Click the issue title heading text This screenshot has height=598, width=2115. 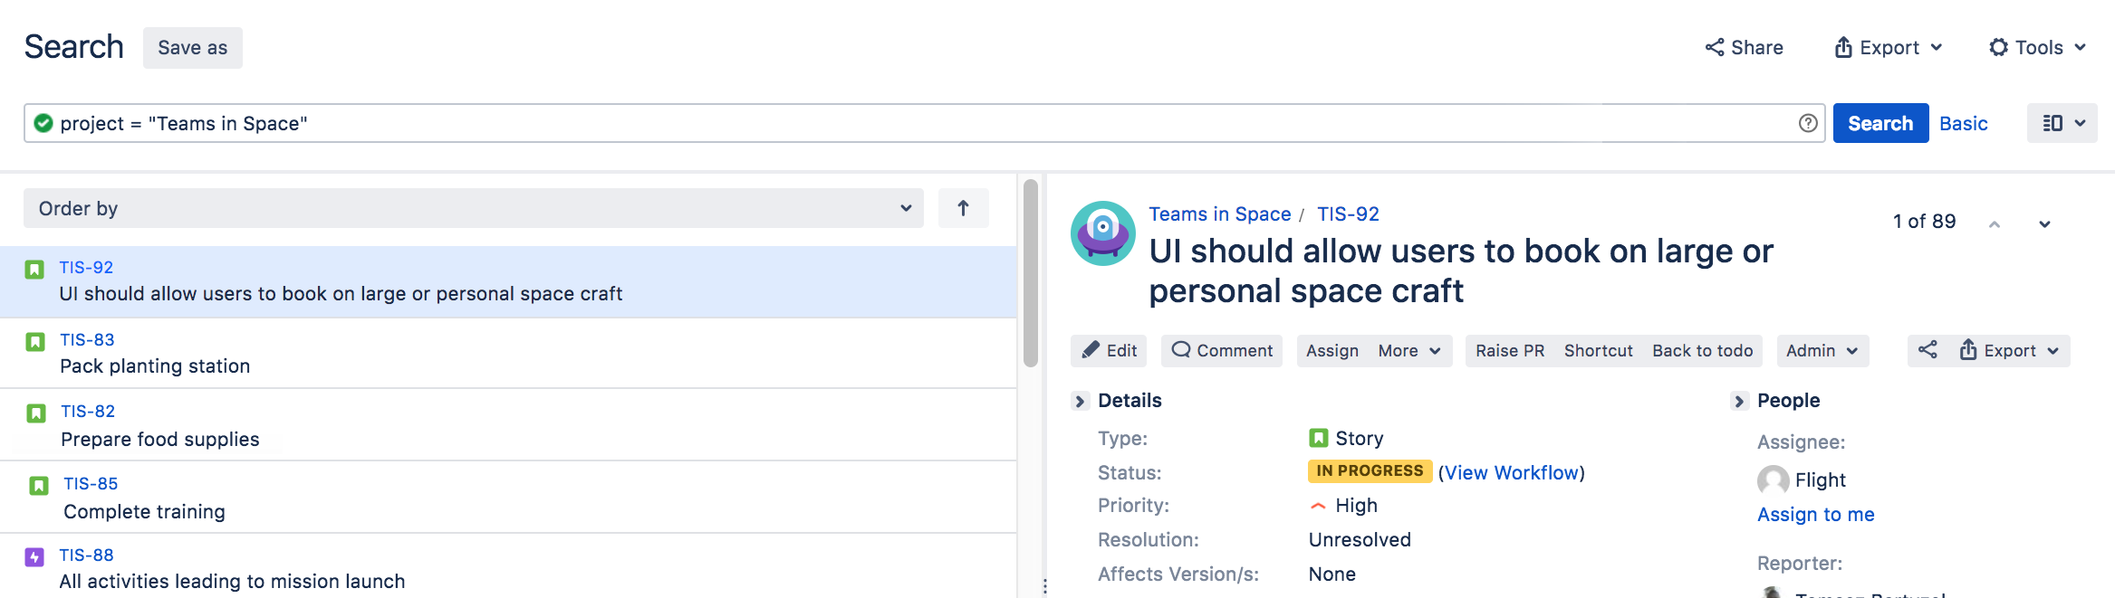[1460, 271]
